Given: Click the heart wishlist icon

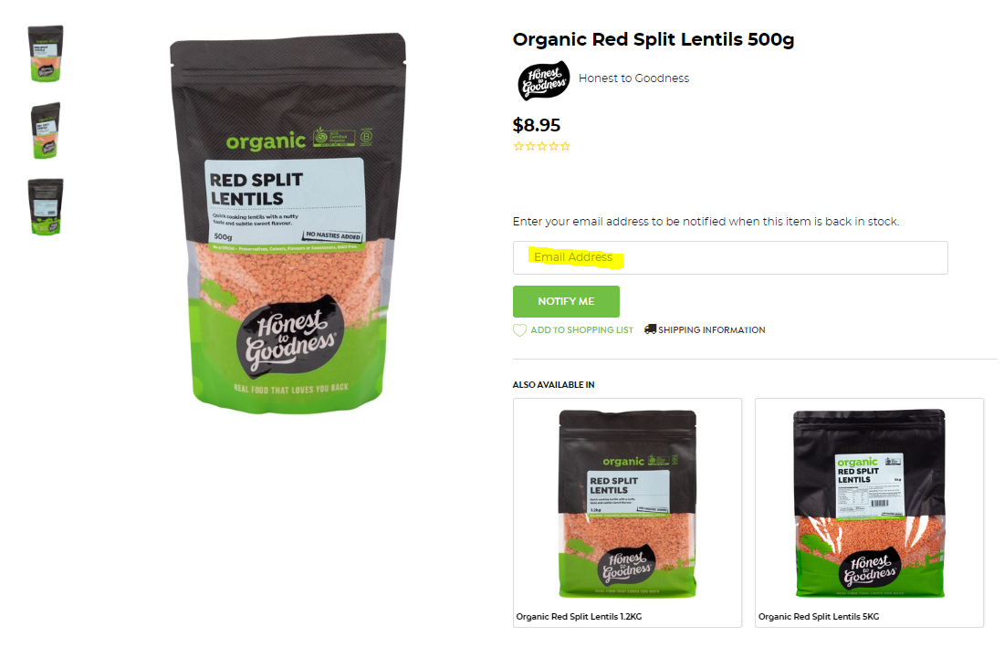Looking at the screenshot, I should tap(519, 330).
